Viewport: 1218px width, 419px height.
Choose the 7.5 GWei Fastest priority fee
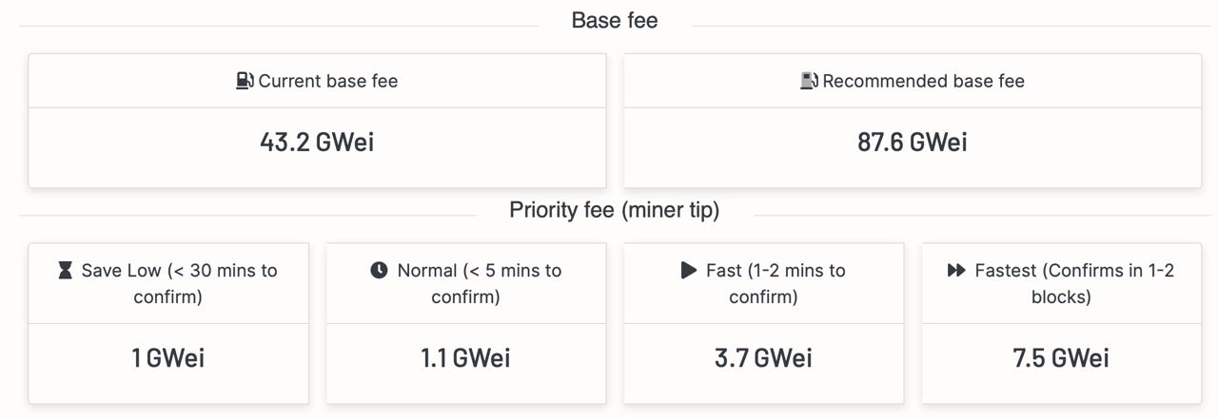pyautogui.click(x=1061, y=358)
